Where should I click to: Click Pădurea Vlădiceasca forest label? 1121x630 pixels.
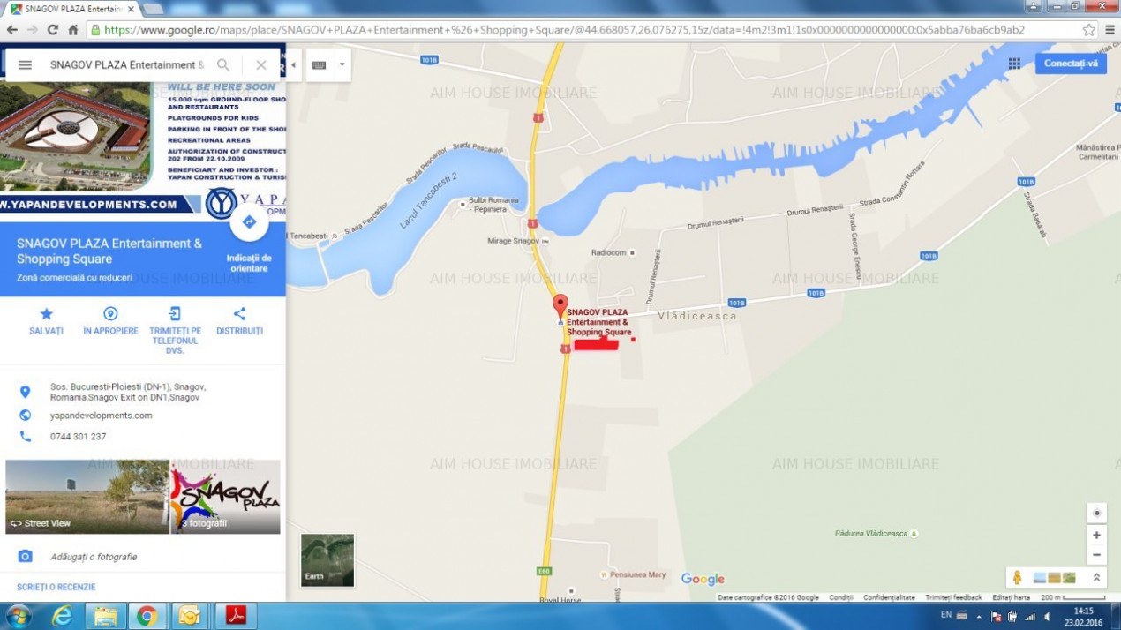tap(871, 533)
